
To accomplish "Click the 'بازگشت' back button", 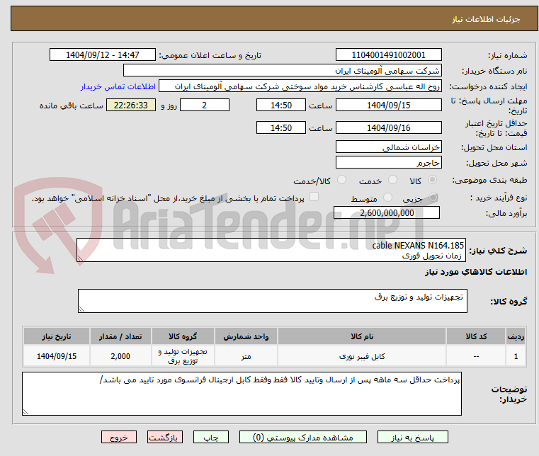I will pyautogui.click(x=164, y=437).
